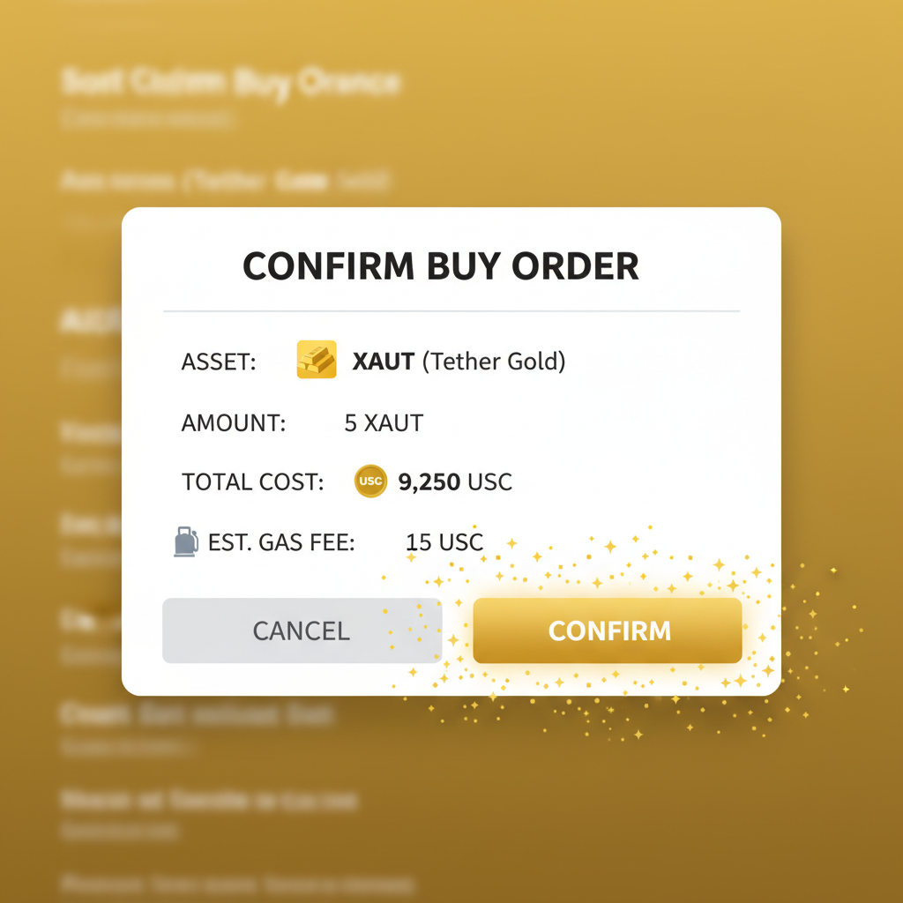
Task: Click the TOTAL COST label
Action: point(251,481)
